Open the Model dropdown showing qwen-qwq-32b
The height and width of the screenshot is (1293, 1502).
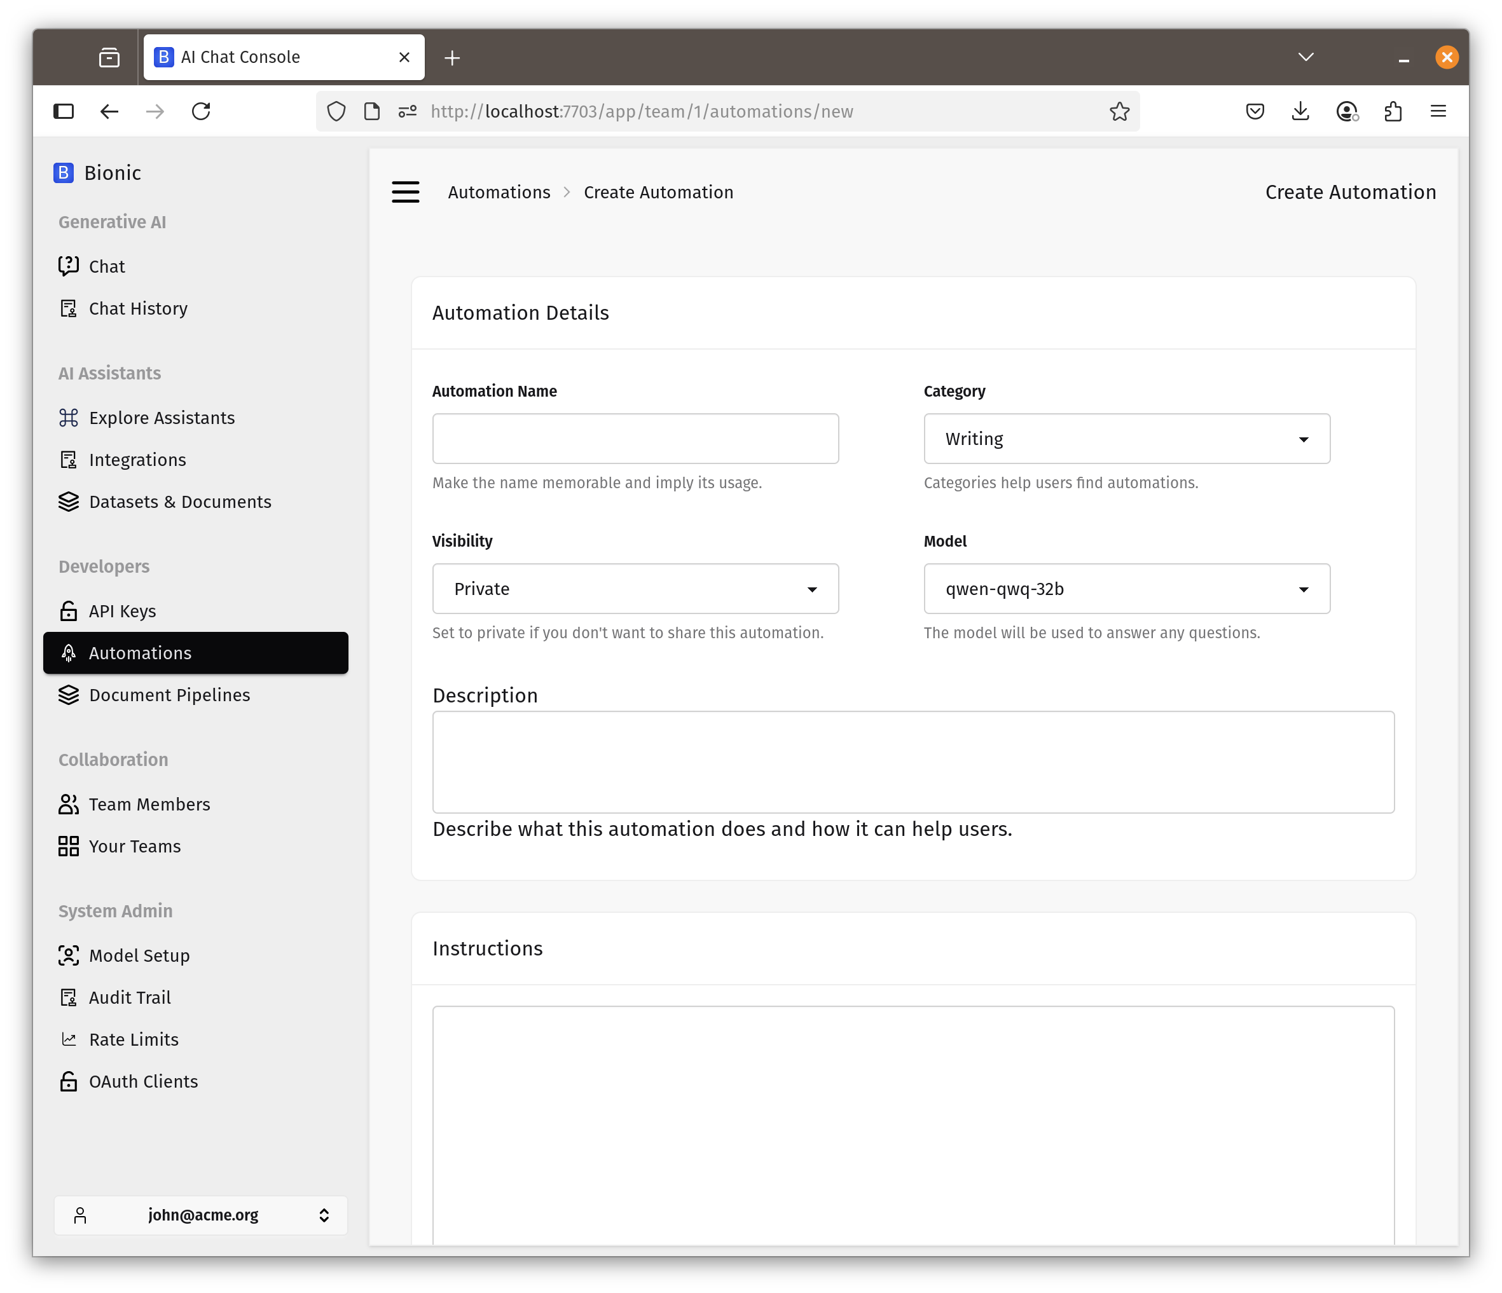pos(1126,589)
